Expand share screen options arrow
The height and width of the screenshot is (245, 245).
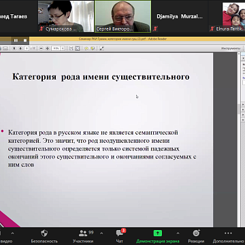[178, 233]
